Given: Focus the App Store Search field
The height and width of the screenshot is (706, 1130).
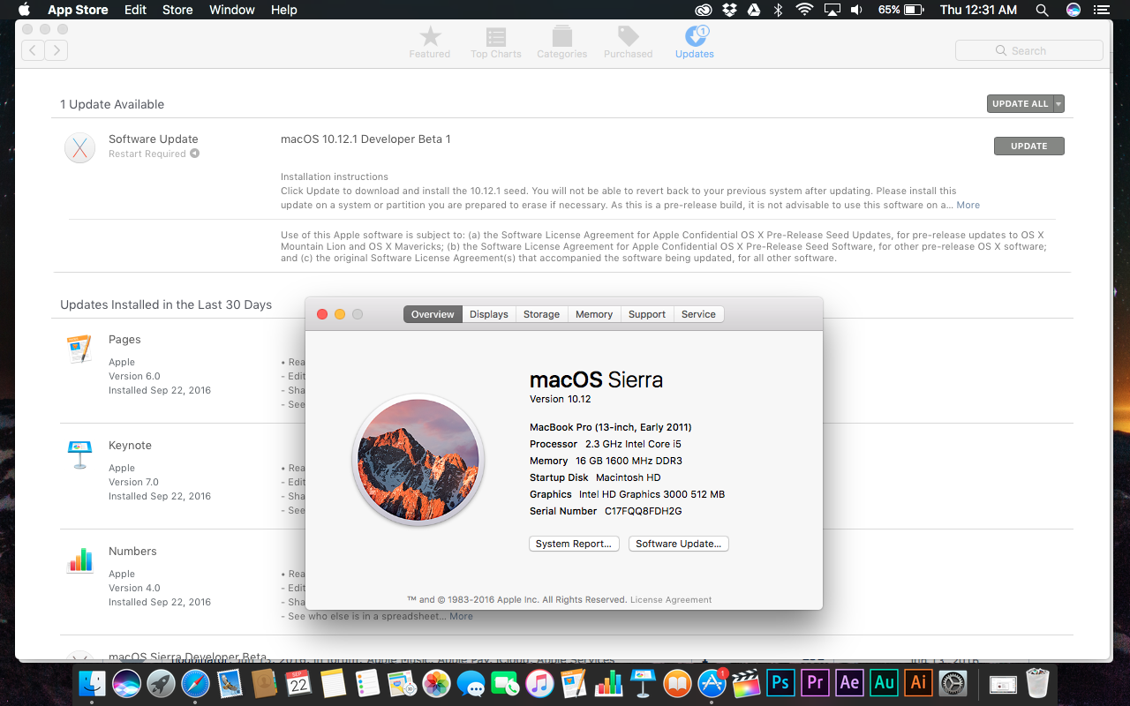Looking at the screenshot, I should [1029, 50].
